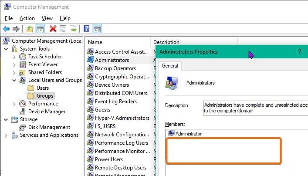Click inside the Description text field
Screen dimensions: 308x176
(255, 108)
